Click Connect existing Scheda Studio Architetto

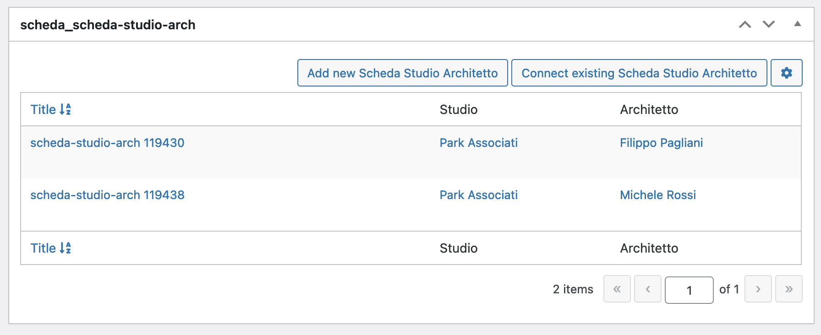[x=639, y=73]
